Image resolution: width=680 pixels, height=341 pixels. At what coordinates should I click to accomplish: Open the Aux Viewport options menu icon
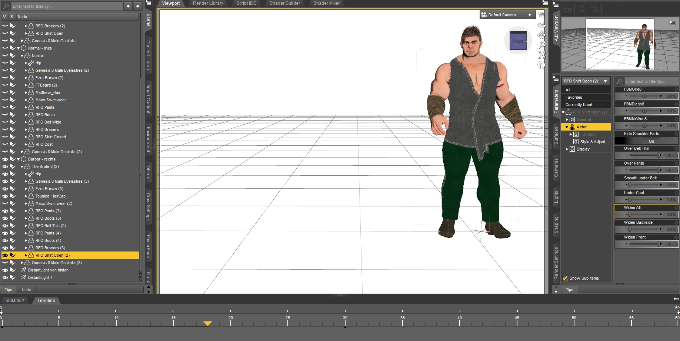(673, 23)
